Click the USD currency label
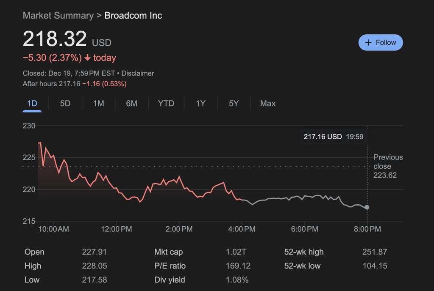This screenshot has height=291, width=434. [102, 43]
